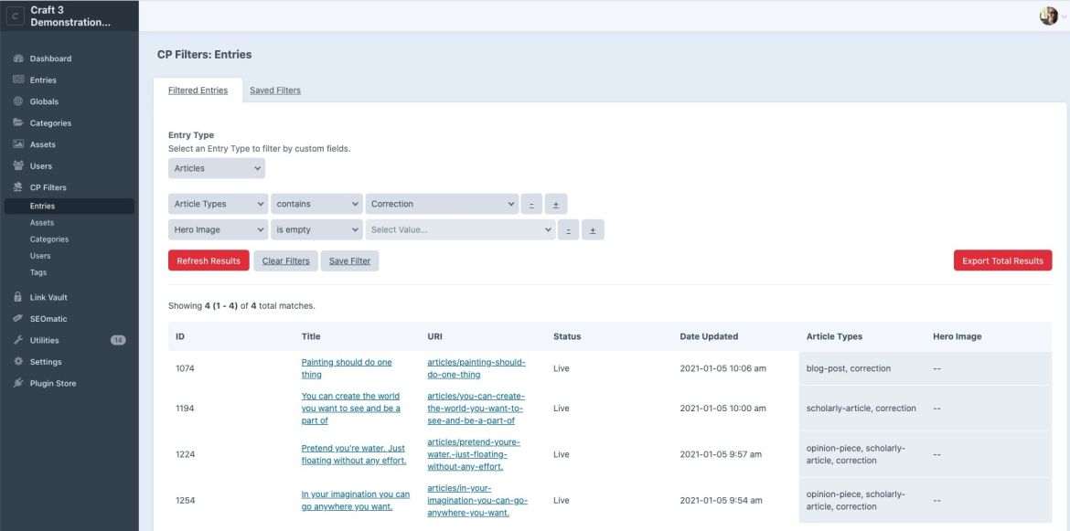Change the 'is empty' operator dropdown
Image resolution: width=1070 pixels, height=531 pixels.
pyautogui.click(x=316, y=230)
